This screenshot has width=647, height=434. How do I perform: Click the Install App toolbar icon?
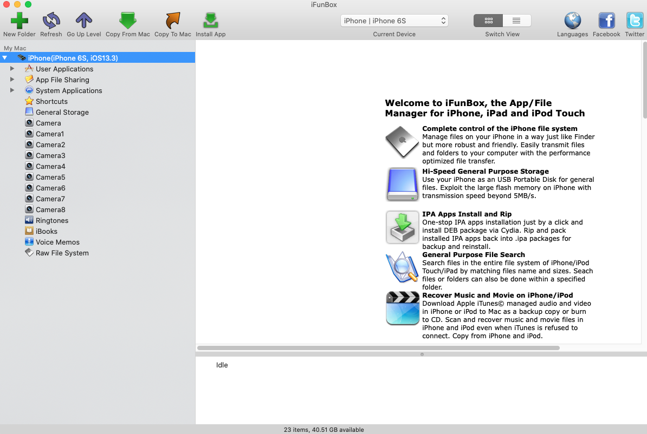(x=210, y=21)
